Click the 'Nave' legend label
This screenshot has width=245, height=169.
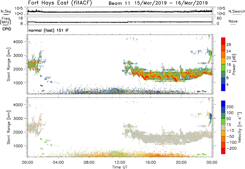[233, 21]
